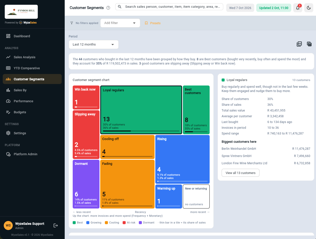Click the R 43,451,955 total sales value
This screenshot has width=316, height=239.
pos(276,110)
